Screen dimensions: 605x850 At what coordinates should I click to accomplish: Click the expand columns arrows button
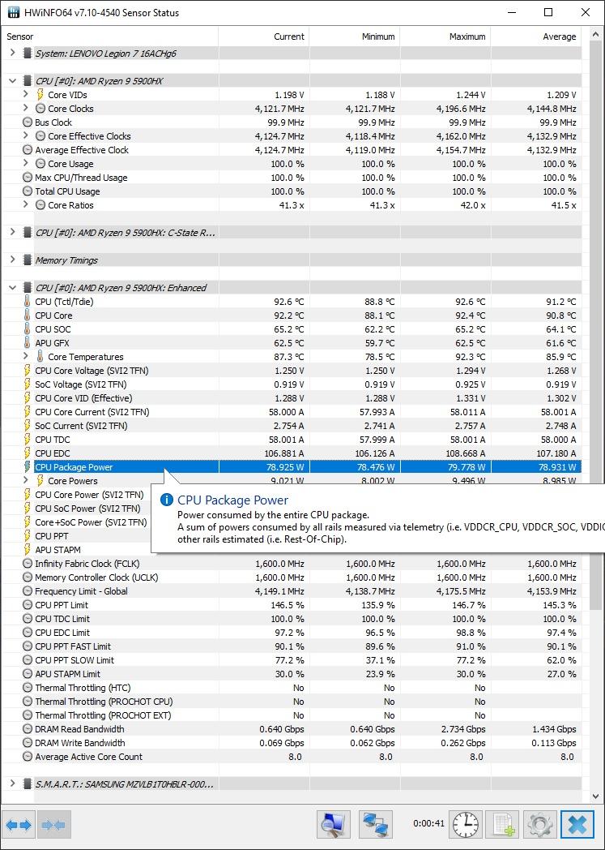point(19,825)
